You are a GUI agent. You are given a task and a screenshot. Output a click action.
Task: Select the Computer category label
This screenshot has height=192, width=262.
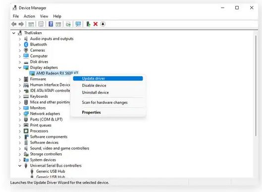39,56
